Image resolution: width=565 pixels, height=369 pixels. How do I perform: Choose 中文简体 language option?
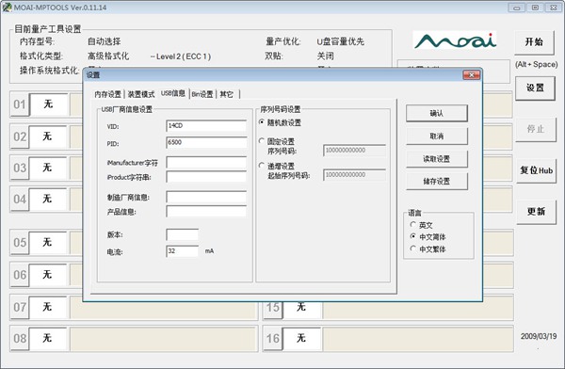click(x=428, y=237)
